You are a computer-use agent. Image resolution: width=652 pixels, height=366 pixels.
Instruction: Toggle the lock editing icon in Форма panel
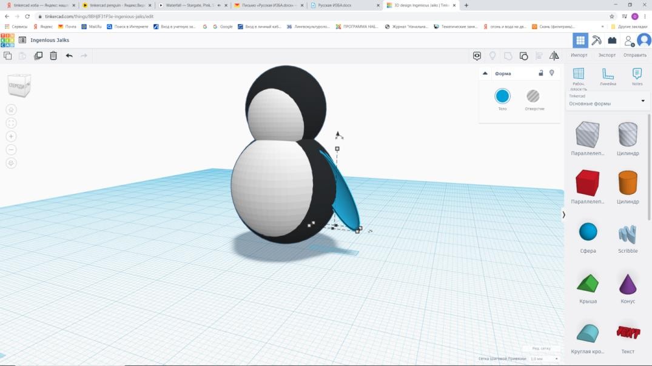coord(540,73)
